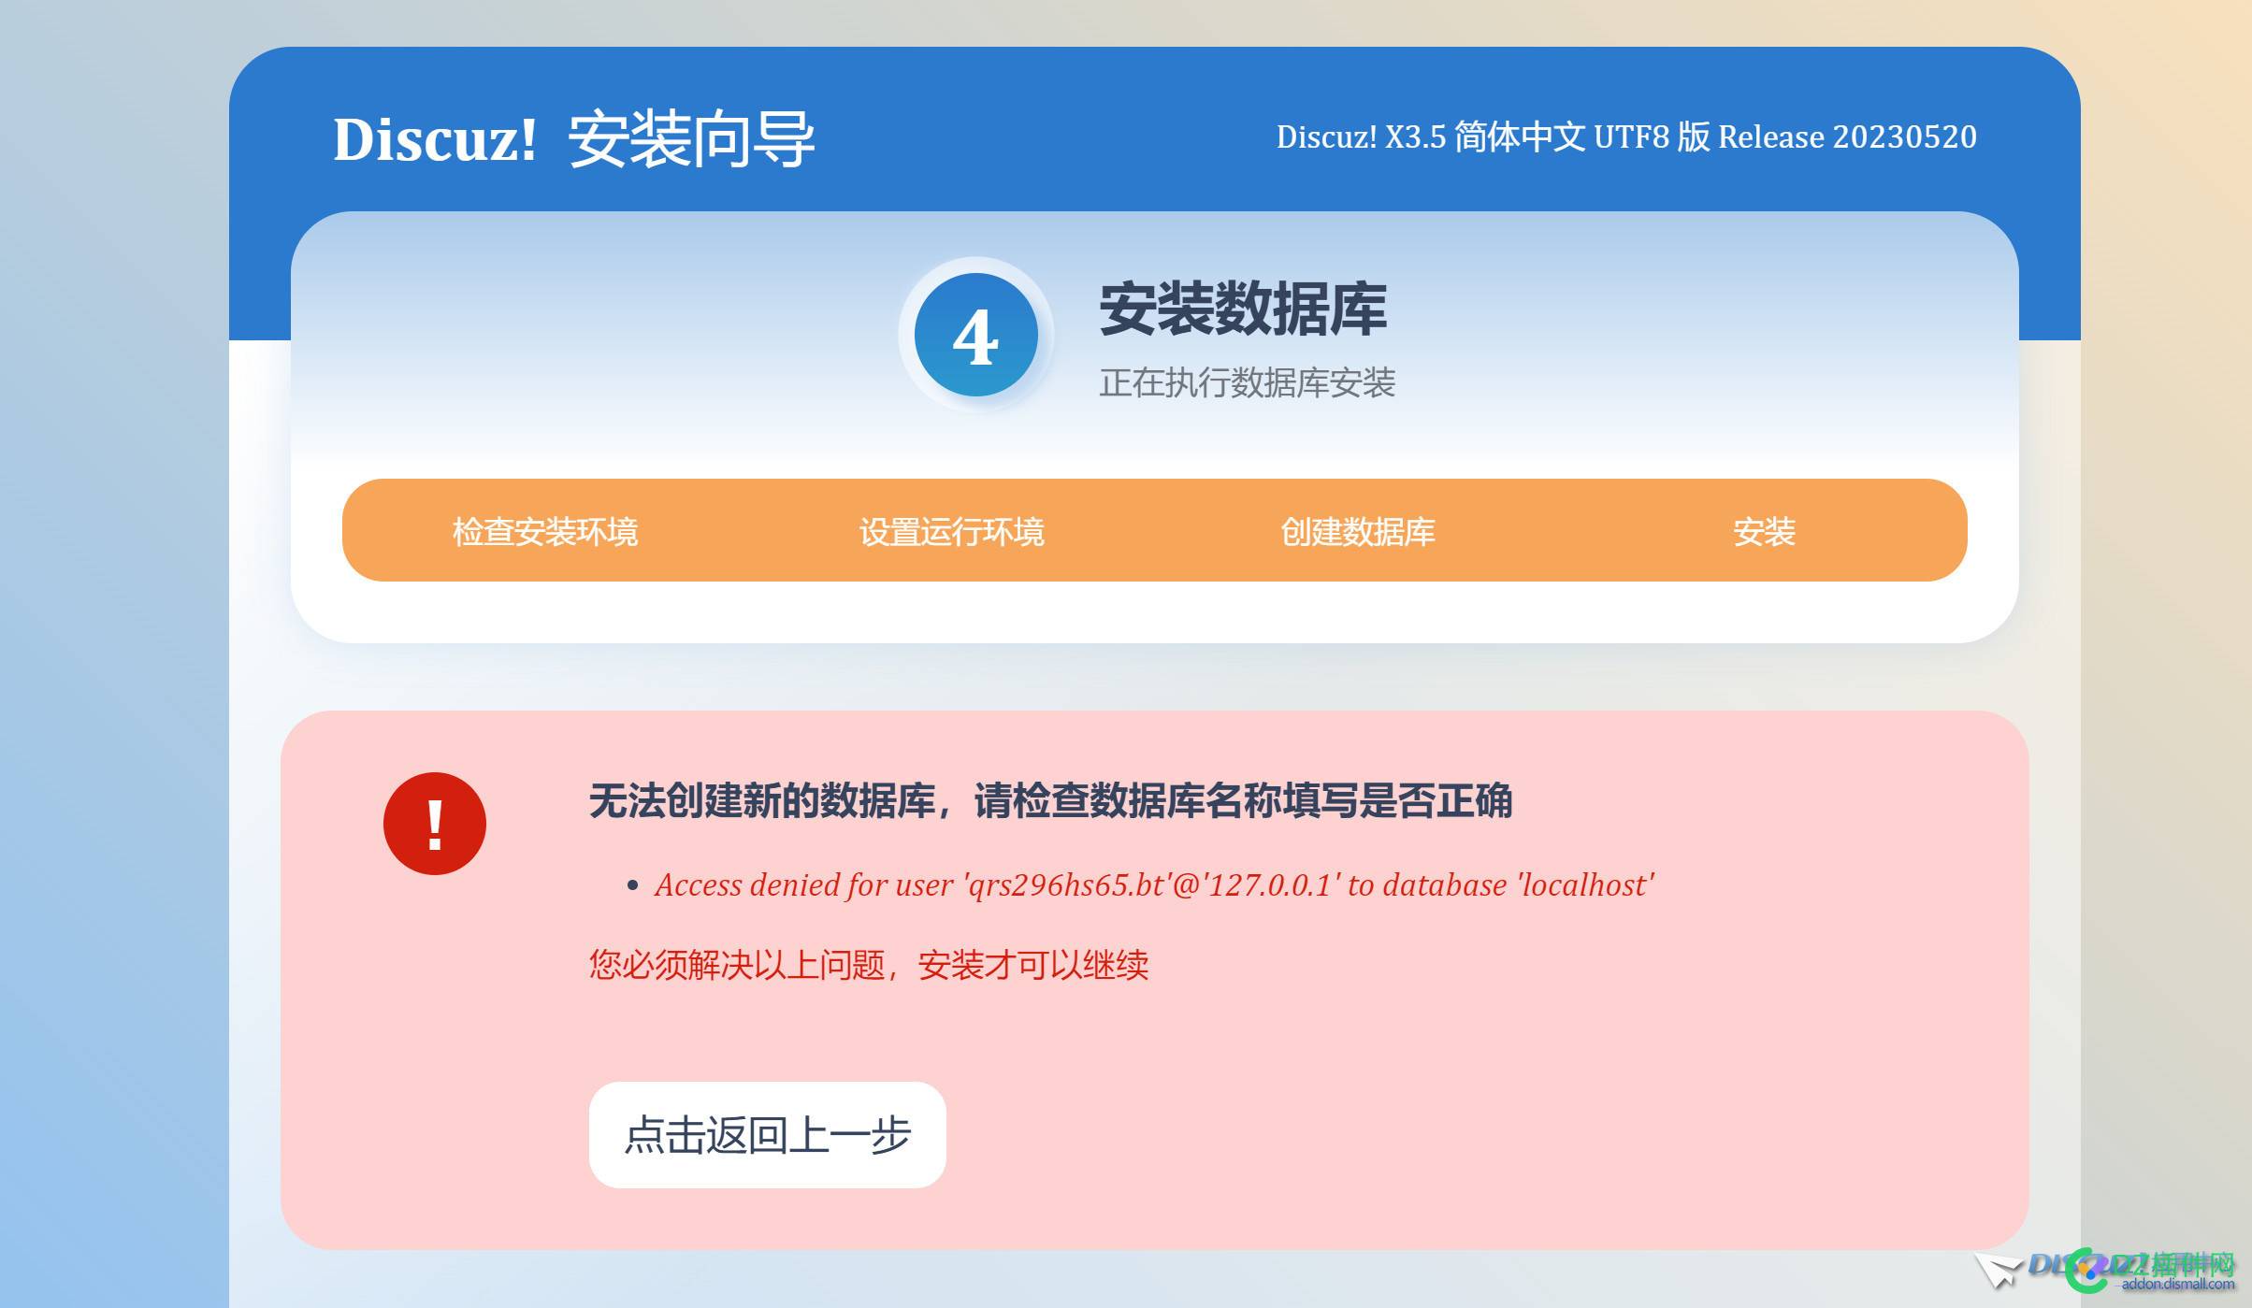
Task: Select the 安装 step
Action: pyautogui.click(x=1764, y=531)
